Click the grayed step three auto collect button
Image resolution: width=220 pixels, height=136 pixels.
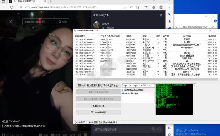[98, 99]
